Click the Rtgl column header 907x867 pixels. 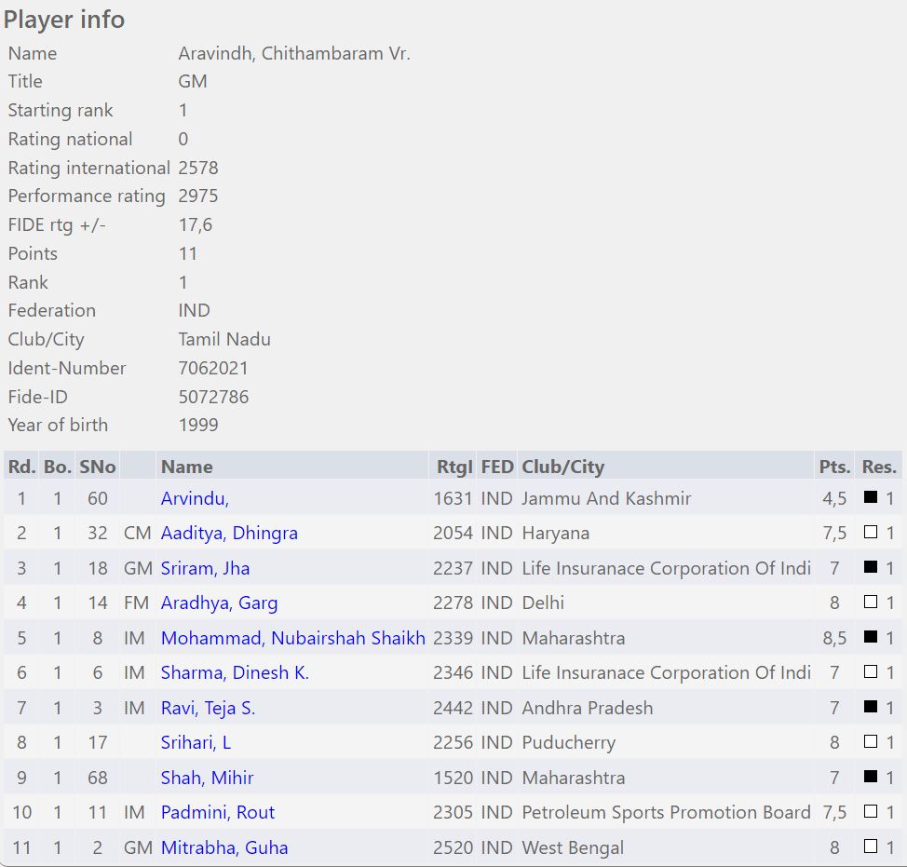tap(454, 467)
